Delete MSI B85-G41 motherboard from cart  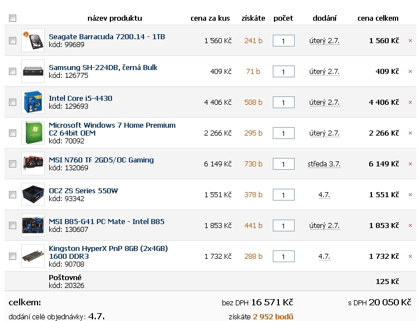410,226
